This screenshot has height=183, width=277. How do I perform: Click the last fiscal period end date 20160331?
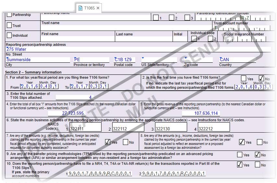click(x=254, y=87)
